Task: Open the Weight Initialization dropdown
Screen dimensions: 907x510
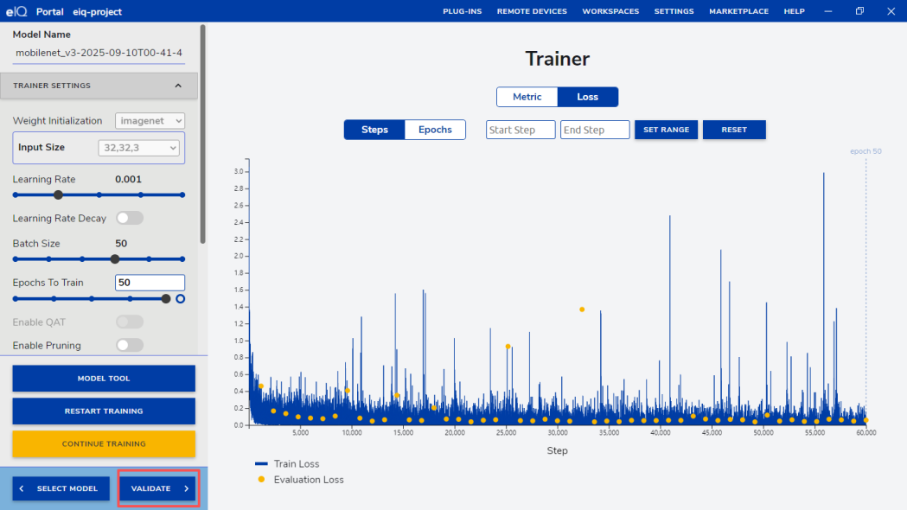Action: (150, 121)
